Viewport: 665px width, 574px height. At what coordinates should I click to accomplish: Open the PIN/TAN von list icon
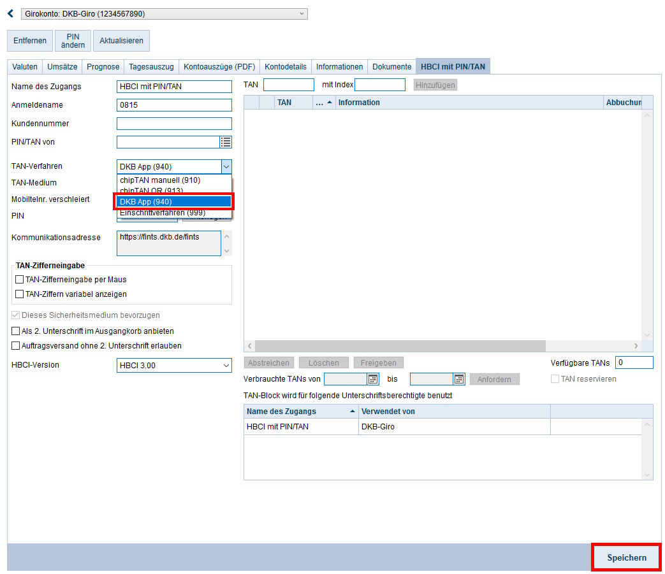tap(226, 142)
